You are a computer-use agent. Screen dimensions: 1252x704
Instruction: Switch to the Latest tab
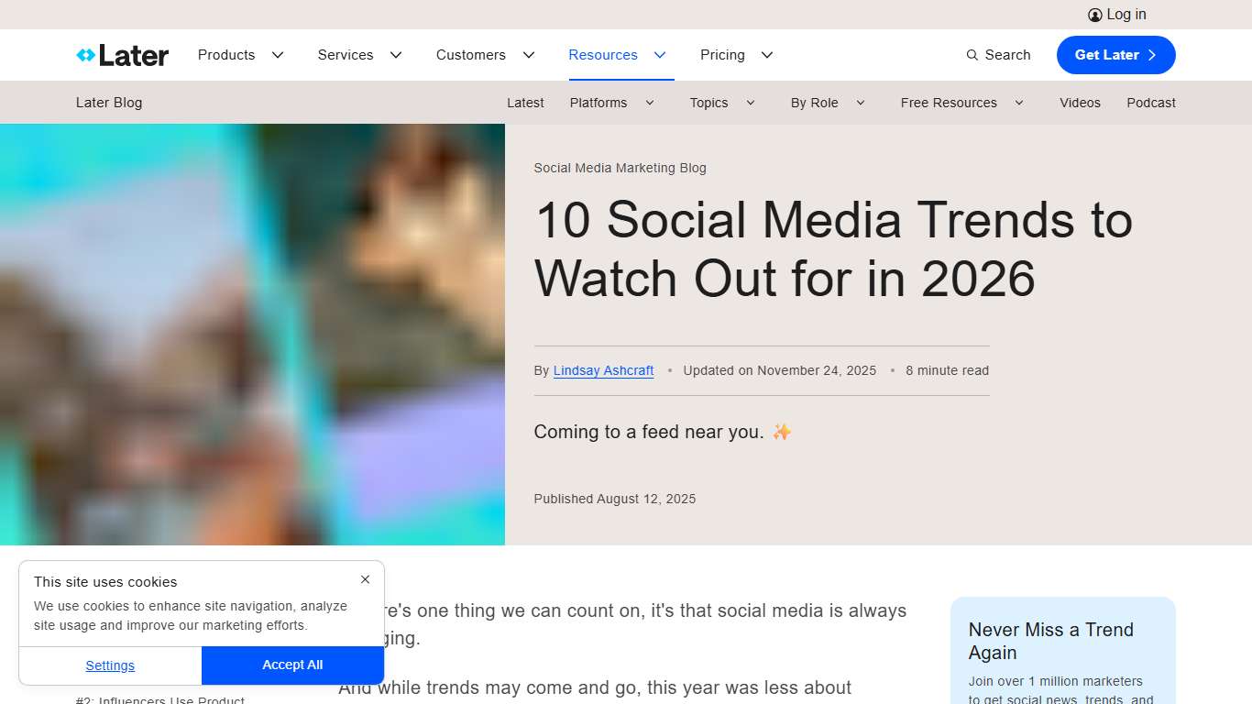tap(525, 103)
